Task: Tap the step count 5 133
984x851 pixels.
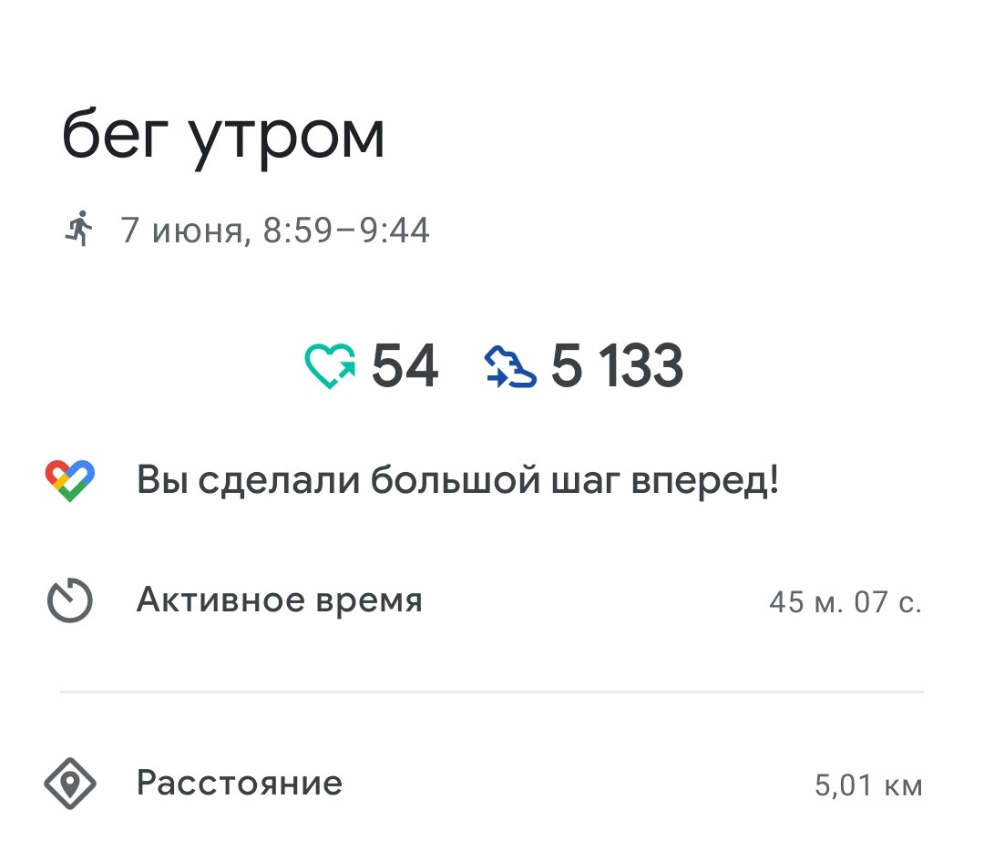Action: click(617, 366)
